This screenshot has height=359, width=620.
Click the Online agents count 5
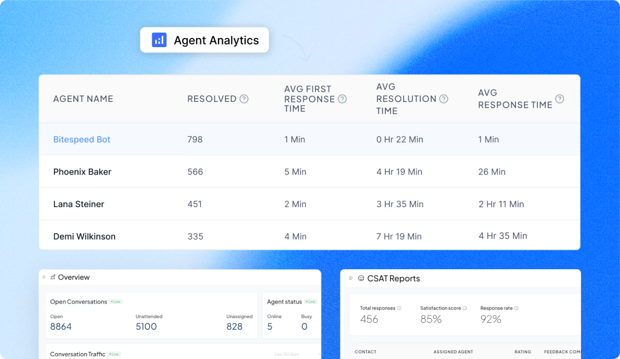(270, 327)
